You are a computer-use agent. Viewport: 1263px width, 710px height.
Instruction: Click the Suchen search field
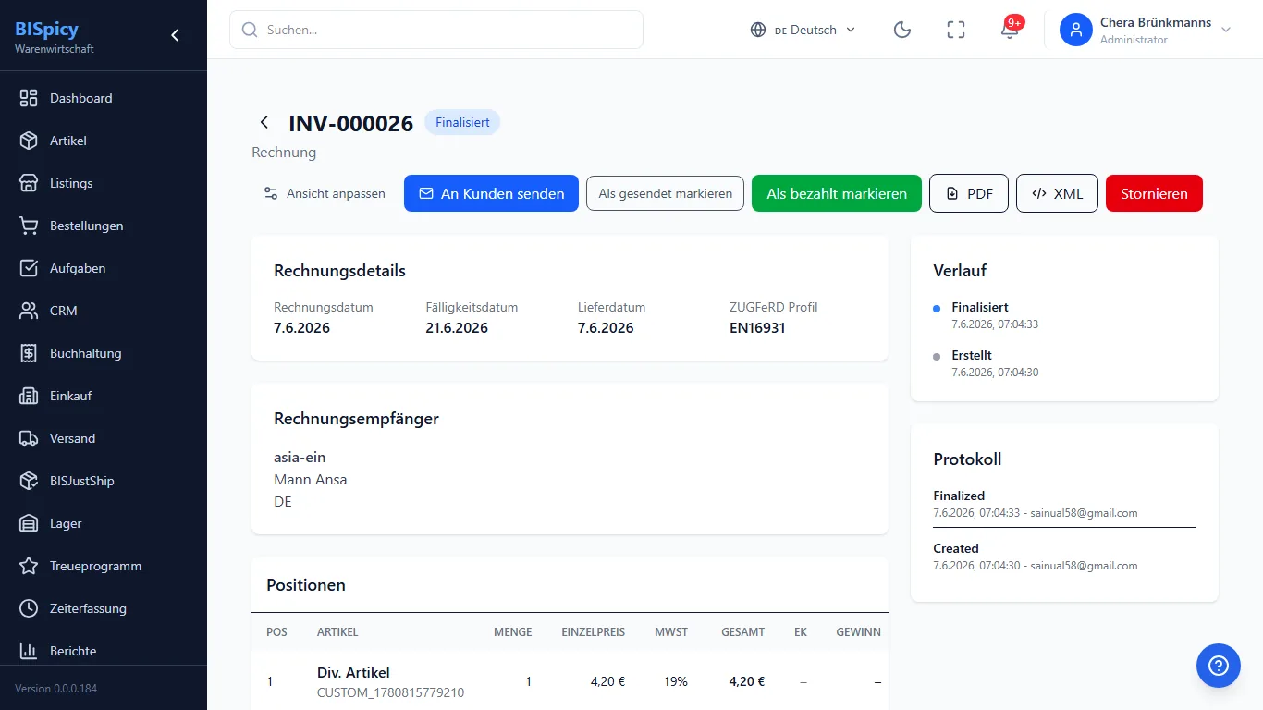tap(436, 30)
